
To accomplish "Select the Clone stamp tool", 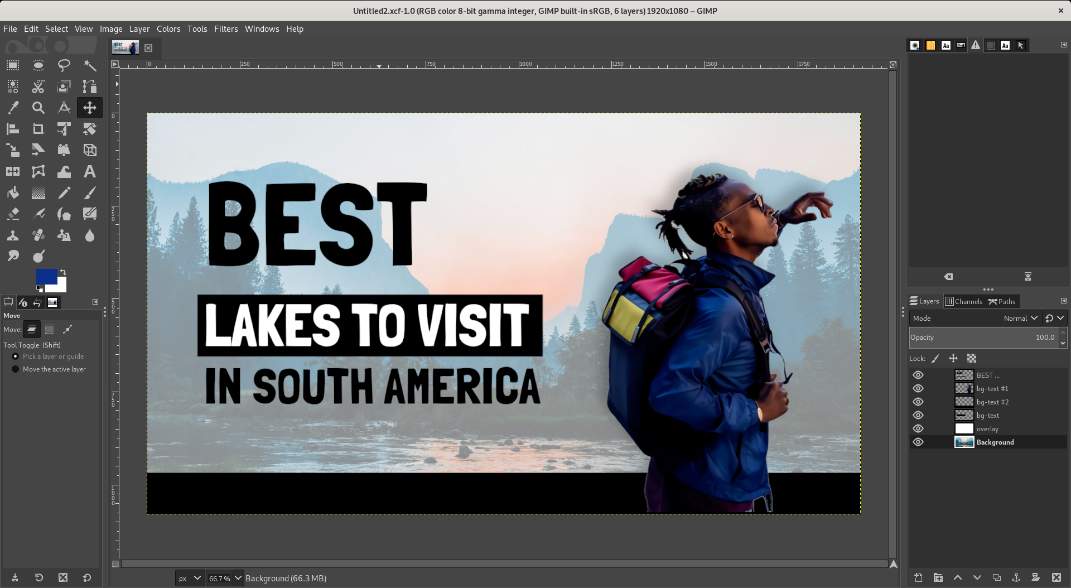I will [13, 235].
